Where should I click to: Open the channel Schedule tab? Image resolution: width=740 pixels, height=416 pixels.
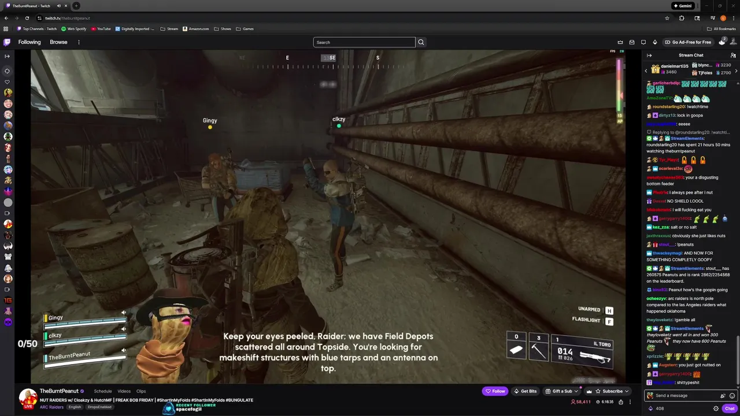click(x=103, y=391)
